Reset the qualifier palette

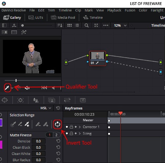click(x=58, y=108)
